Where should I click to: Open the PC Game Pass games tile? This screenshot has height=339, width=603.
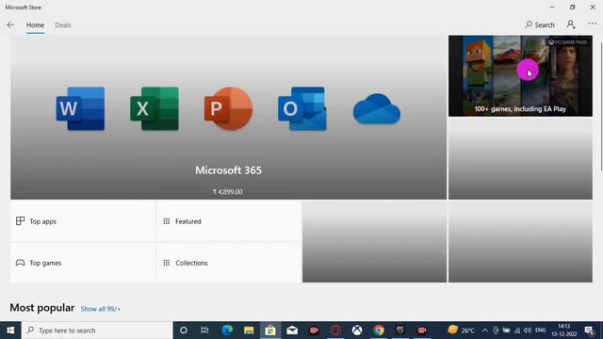520,76
